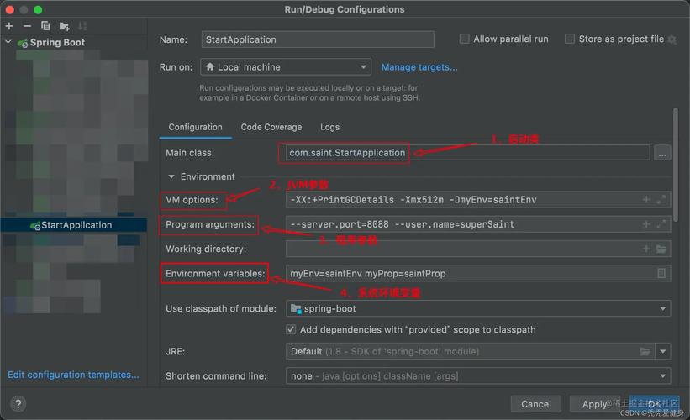This screenshot has width=690, height=420.
Task: Toggle Store as project file checkbox
Action: click(x=570, y=39)
